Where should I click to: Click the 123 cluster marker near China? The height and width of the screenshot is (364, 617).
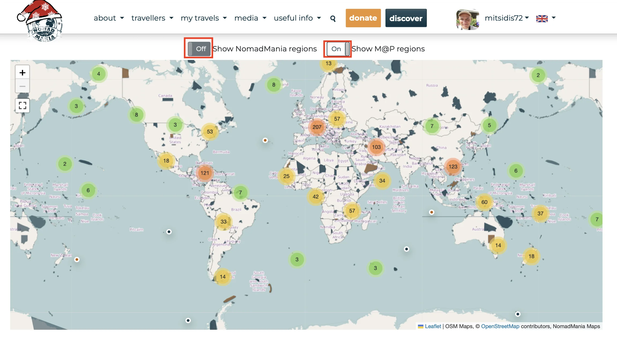453,166
